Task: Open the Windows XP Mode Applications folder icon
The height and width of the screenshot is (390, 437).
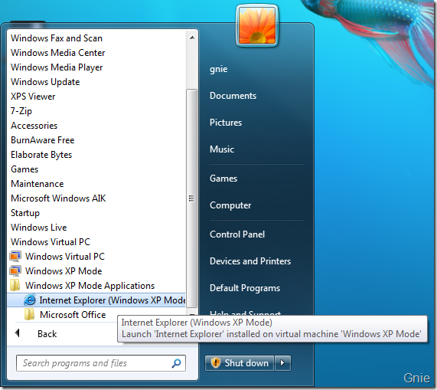Action: click(15, 285)
